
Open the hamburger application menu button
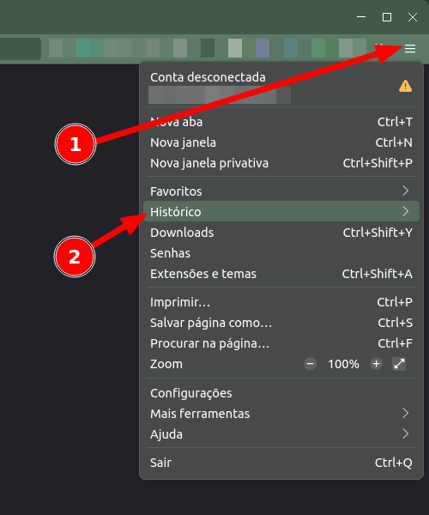pyautogui.click(x=409, y=49)
